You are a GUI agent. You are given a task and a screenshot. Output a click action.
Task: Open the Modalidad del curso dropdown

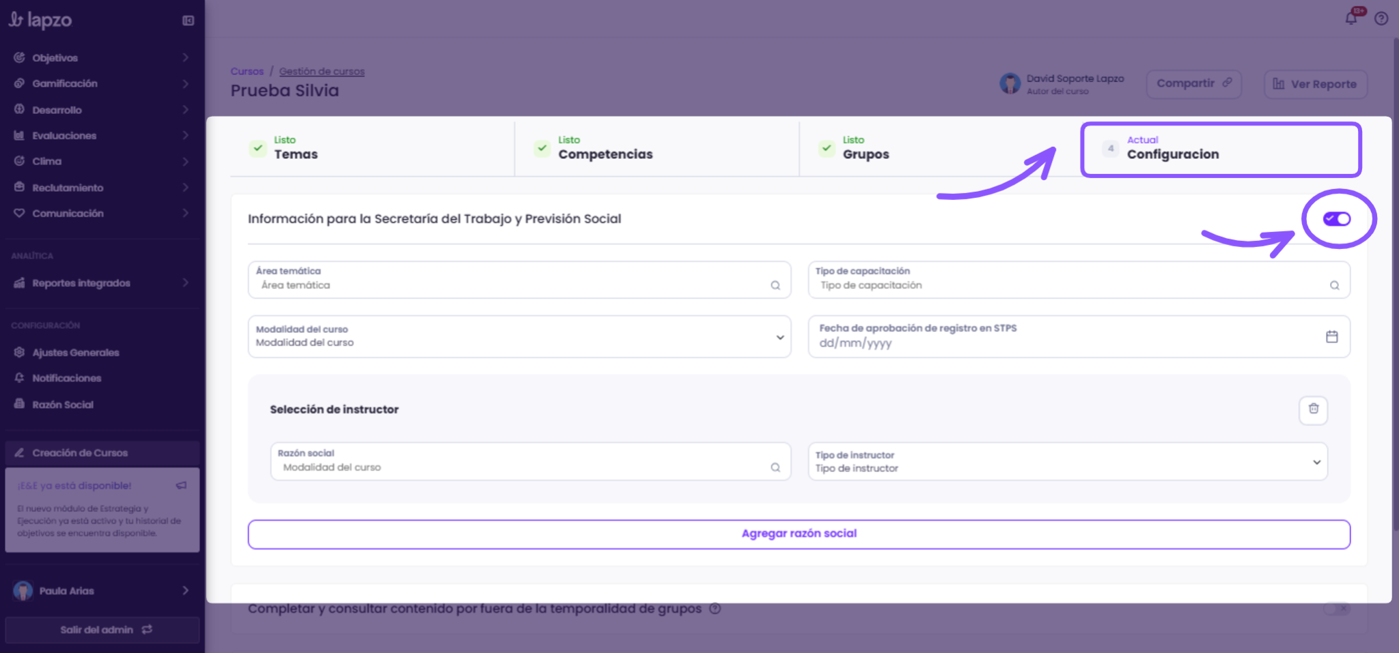(x=519, y=336)
